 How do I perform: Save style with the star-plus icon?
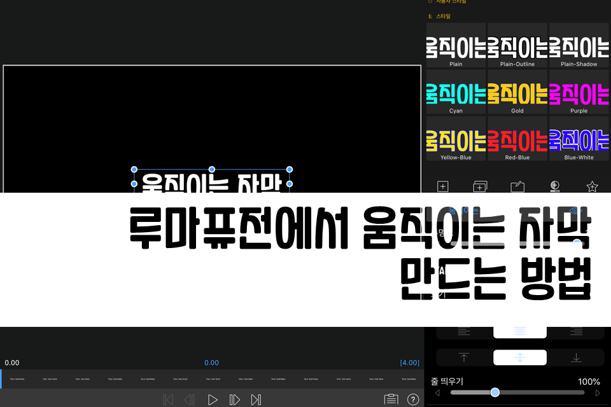pyautogui.click(x=592, y=186)
